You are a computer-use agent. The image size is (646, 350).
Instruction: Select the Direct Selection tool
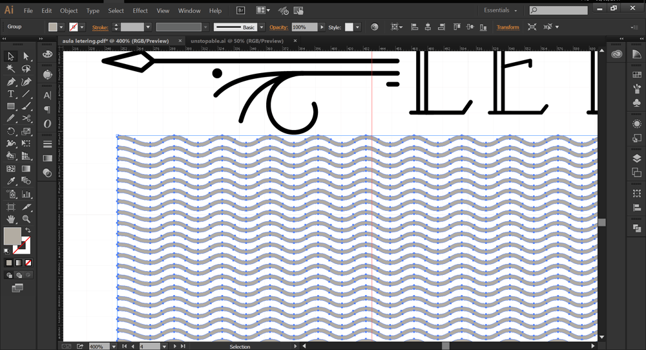(26, 56)
